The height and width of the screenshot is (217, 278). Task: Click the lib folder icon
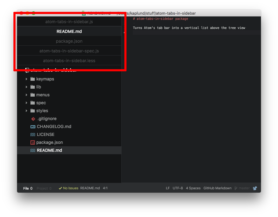click(x=33, y=87)
